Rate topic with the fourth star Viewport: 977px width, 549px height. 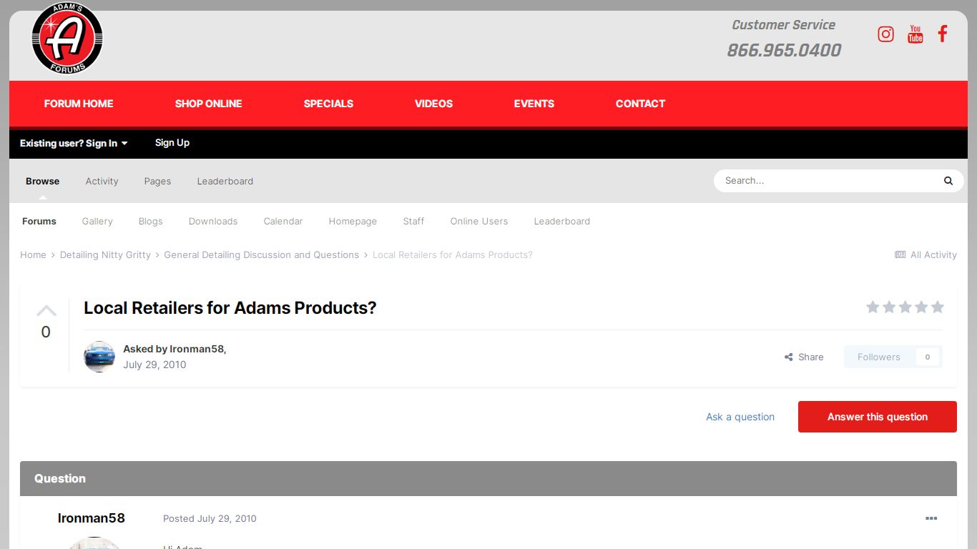tap(921, 307)
